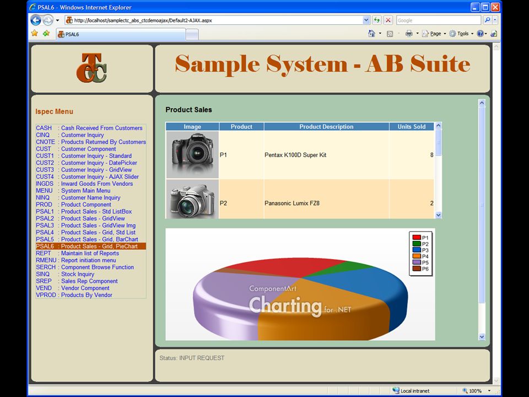
Task: Click the red P1 legend swatch
Action: point(417,238)
